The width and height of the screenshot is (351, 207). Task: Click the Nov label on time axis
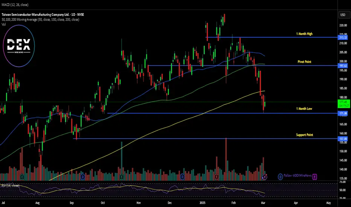pyautogui.click(x=139, y=203)
